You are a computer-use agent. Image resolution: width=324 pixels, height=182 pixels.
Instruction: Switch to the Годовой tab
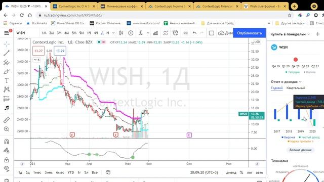coord(277,88)
